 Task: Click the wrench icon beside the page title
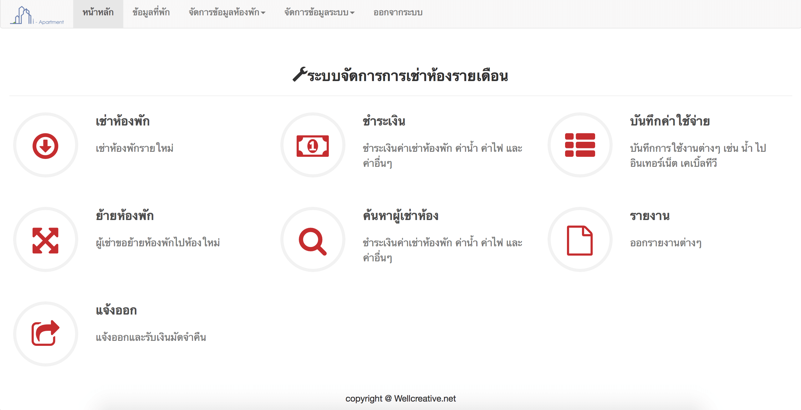tap(299, 74)
